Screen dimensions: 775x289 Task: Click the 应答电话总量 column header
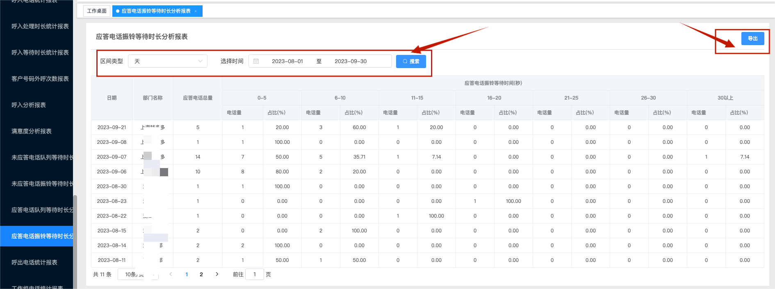pyautogui.click(x=198, y=98)
